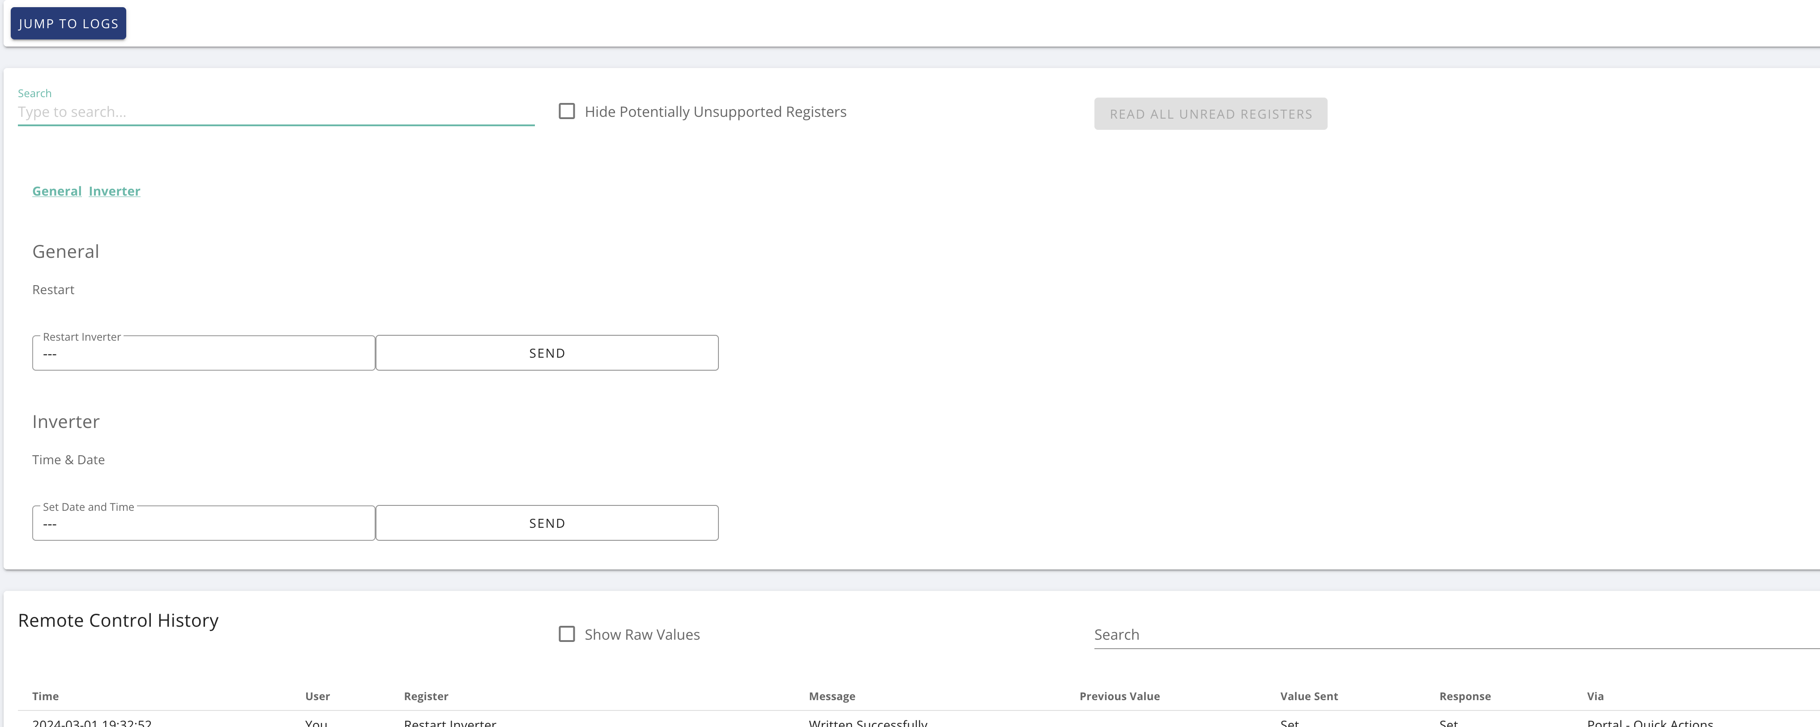Sort history by User column header
Viewport: 1820px width, 727px height.
pyautogui.click(x=317, y=696)
